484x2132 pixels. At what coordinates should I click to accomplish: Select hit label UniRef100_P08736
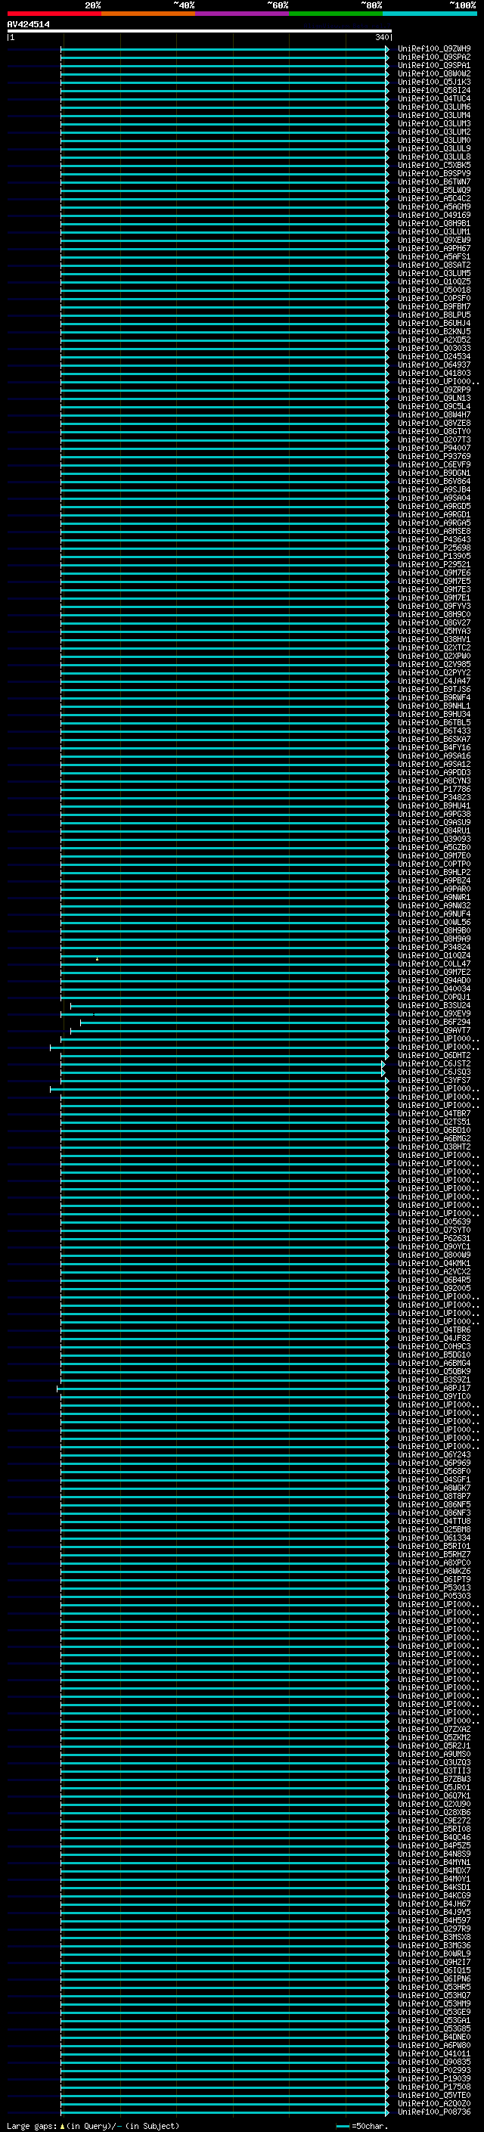pyautogui.click(x=434, y=2112)
